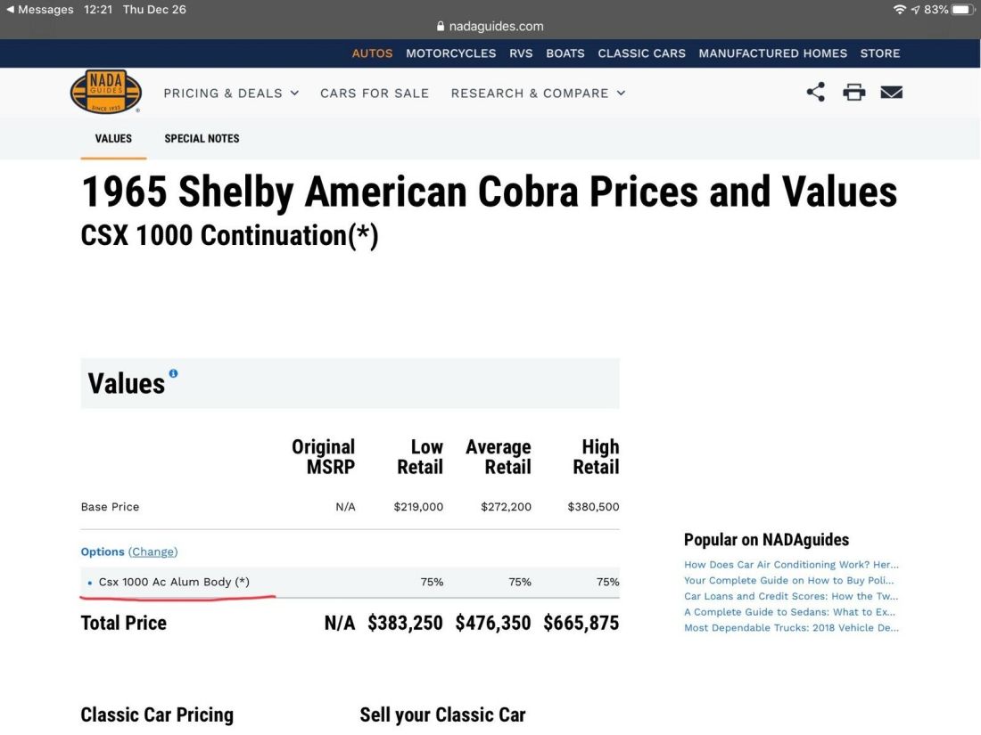Click the share icon
981x735 pixels.
(815, 92)
